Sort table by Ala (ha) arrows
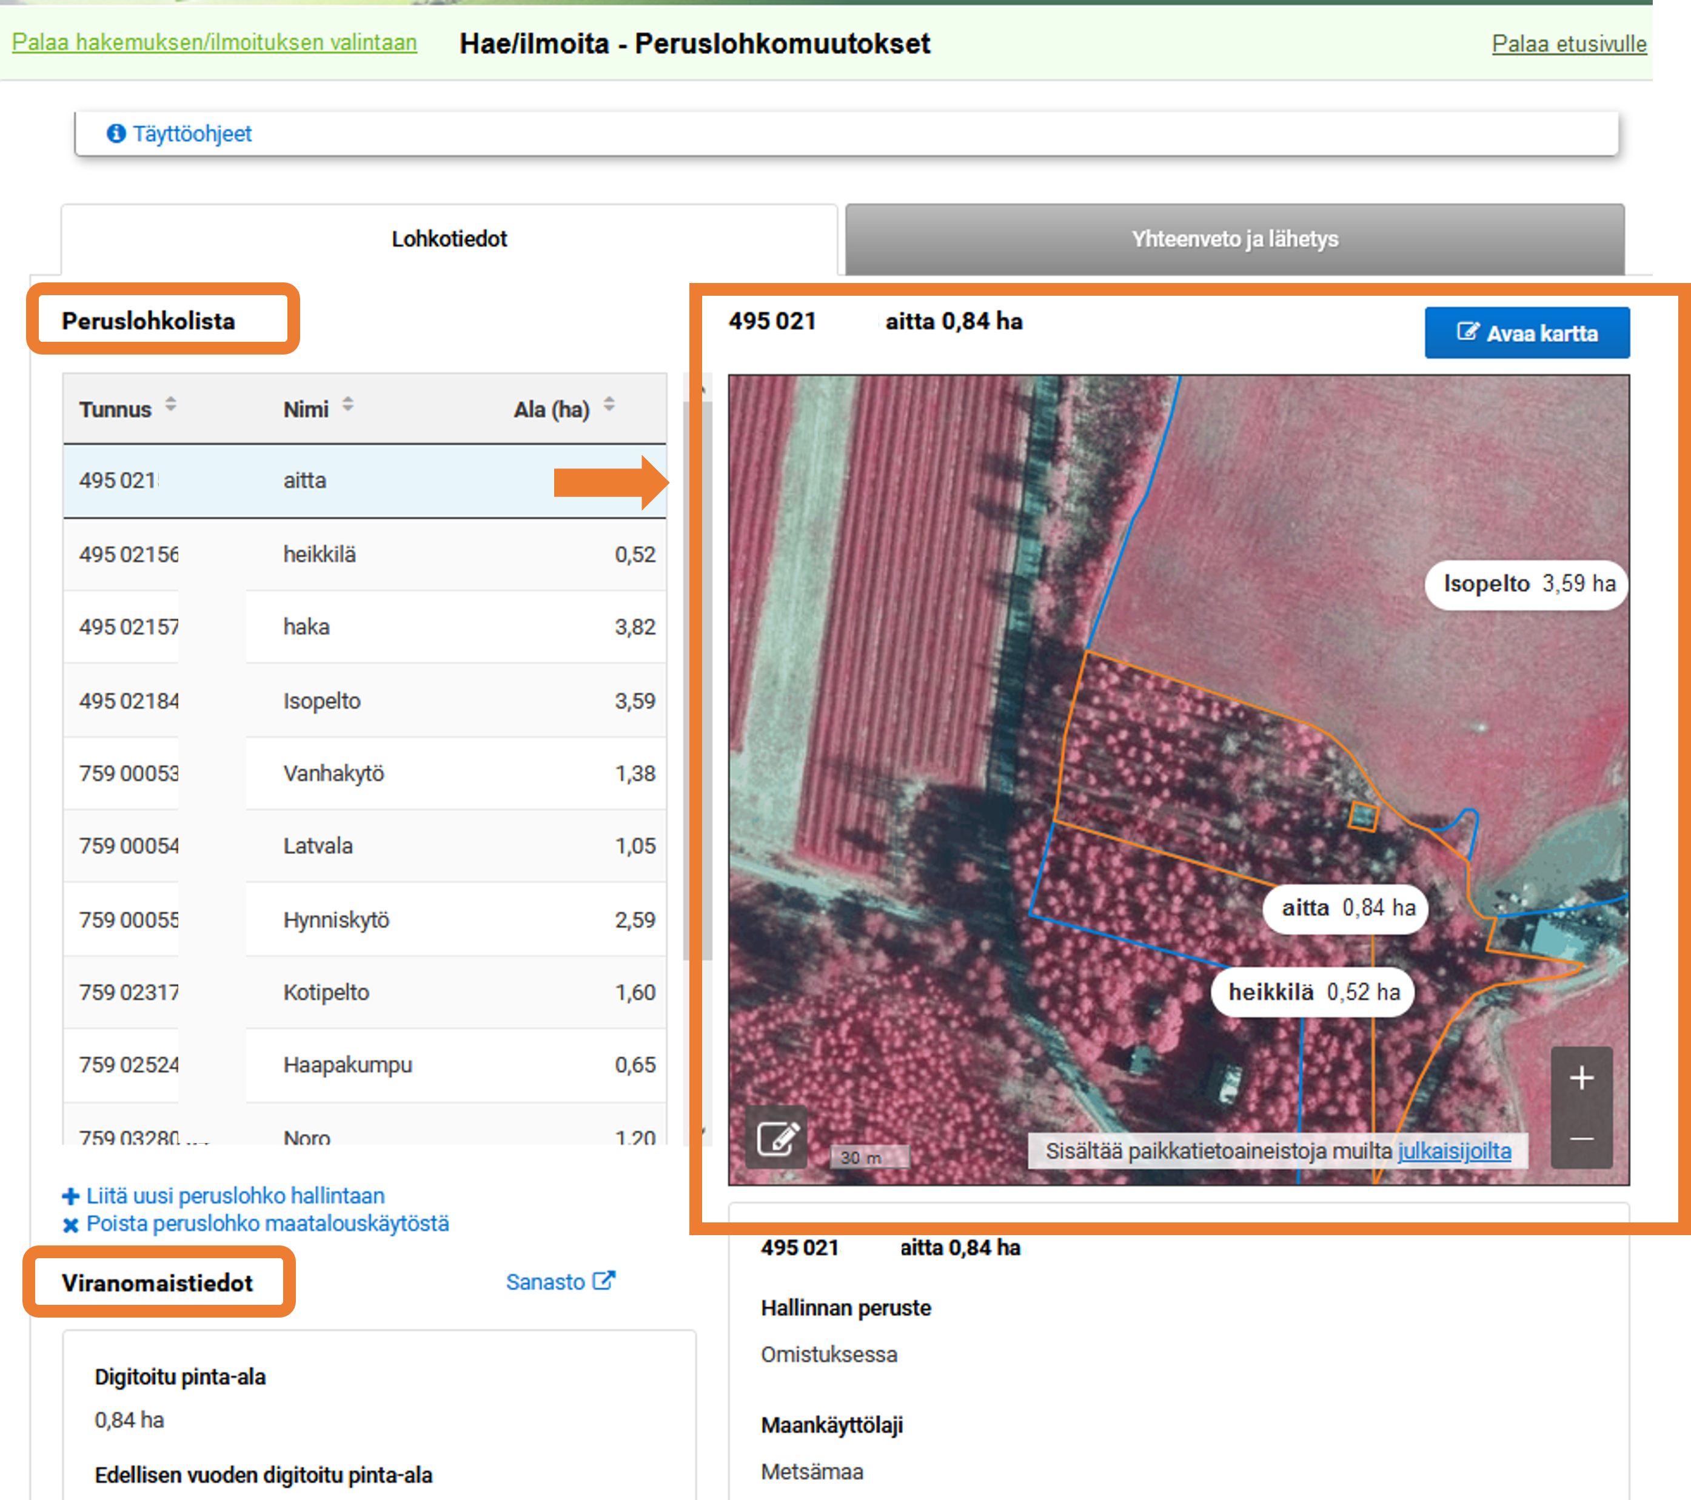Screen dimensions: 1691x1500 pyautogui.click(x=609, y=404)
